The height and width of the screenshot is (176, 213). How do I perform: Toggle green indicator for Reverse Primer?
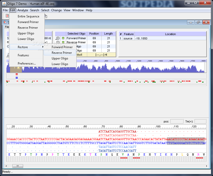pos(63,42)
